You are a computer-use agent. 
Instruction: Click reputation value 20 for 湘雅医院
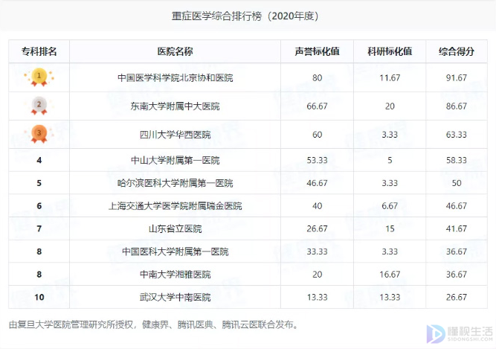pos(317,275)
